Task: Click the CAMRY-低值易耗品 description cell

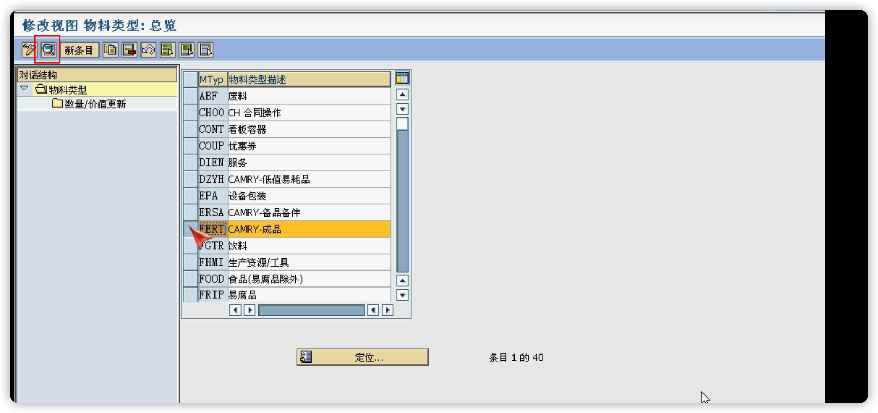Action: (309, 179)
